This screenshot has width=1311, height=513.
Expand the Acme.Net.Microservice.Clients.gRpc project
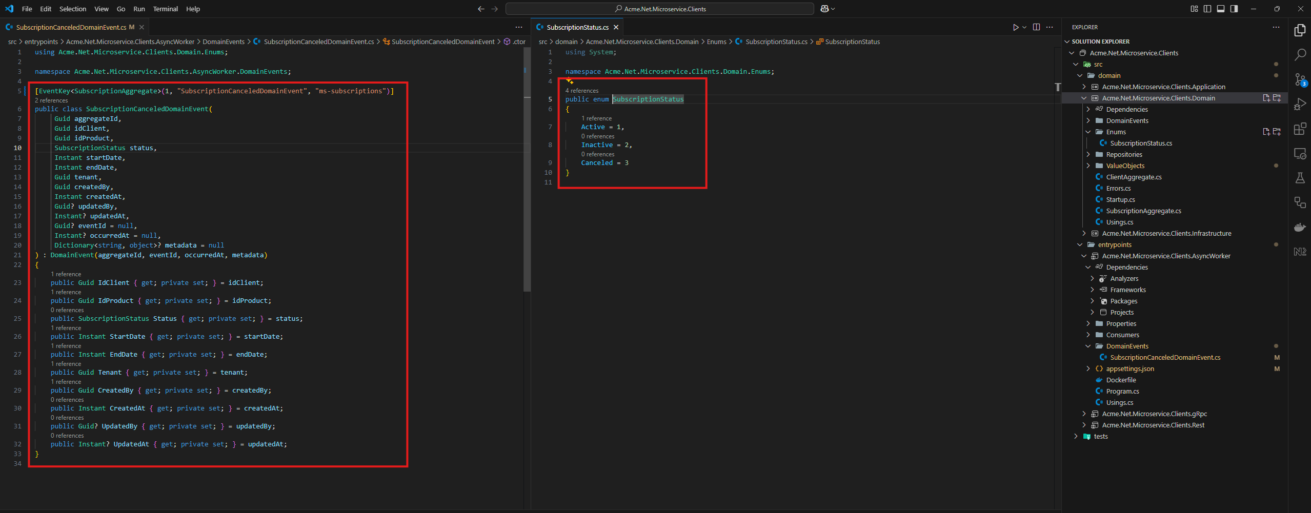pyautogui.click(x=1084, y=414)
